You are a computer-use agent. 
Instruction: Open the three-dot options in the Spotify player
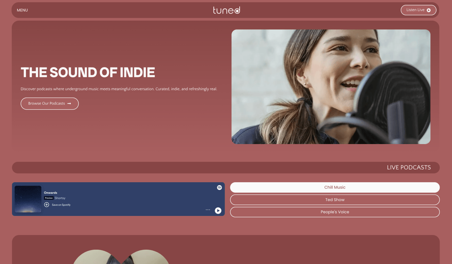click(208, 210)
